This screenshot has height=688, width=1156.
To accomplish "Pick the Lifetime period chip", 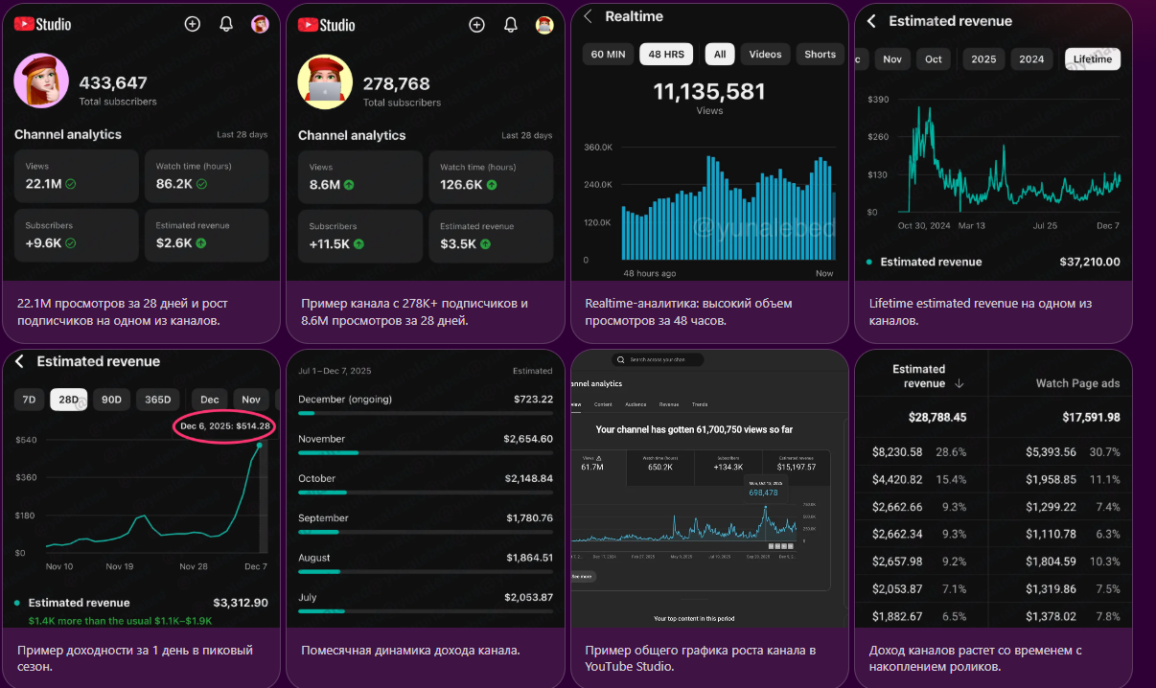I will [1093, 59].
